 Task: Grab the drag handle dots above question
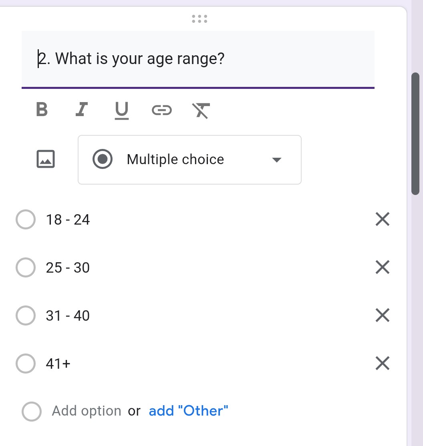point(199,19)
